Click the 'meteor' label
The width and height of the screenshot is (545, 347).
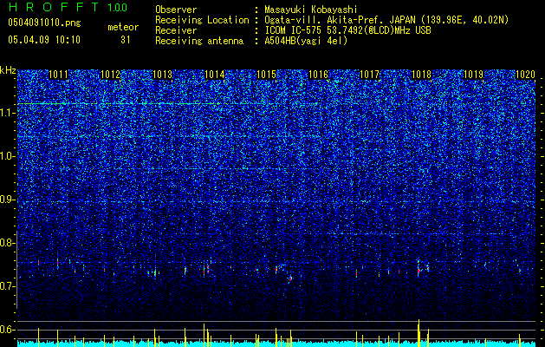pos(123,27)
